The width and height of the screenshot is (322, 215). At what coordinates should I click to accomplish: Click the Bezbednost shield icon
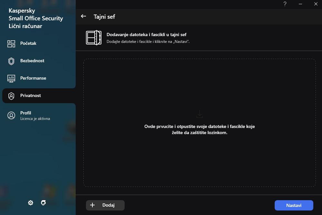(x=11, y=61)
